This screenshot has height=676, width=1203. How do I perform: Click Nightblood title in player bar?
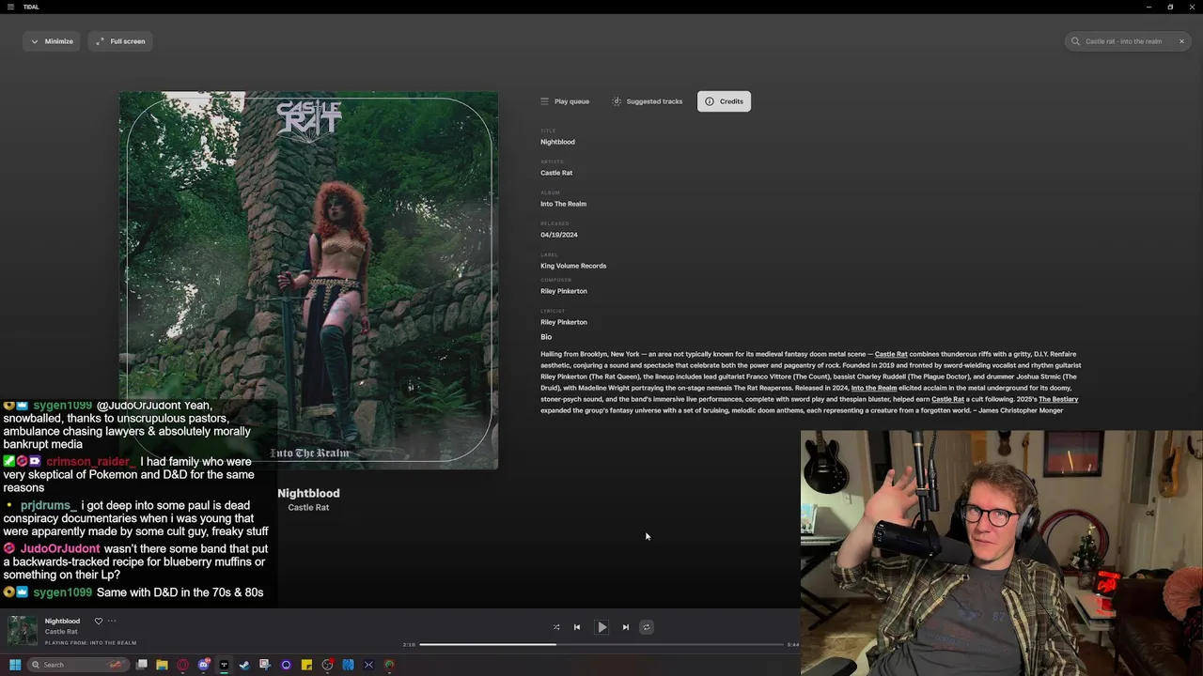[62, 621]
